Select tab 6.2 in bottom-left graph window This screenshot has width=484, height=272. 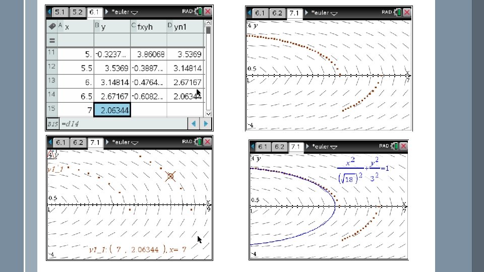(x=78, y=143)
